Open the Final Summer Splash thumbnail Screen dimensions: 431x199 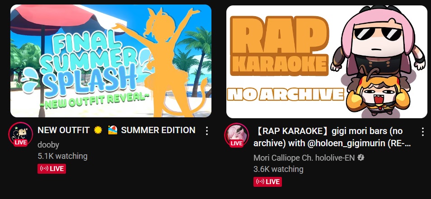(111, 61)
